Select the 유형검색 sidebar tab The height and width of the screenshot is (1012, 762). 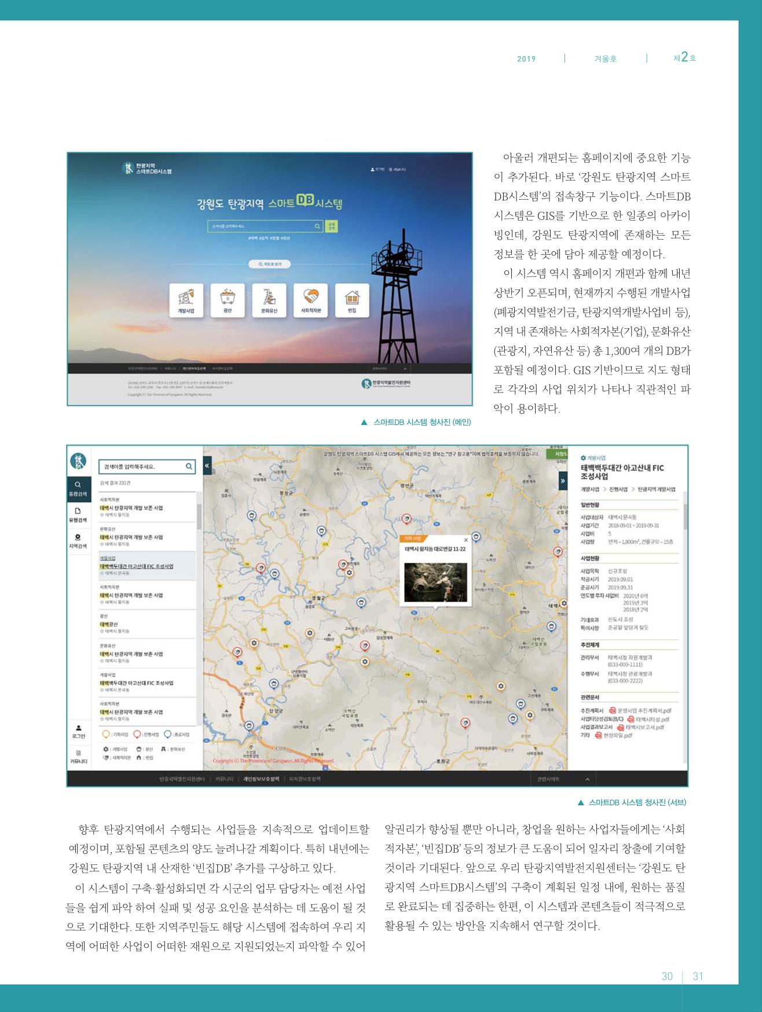78,515
